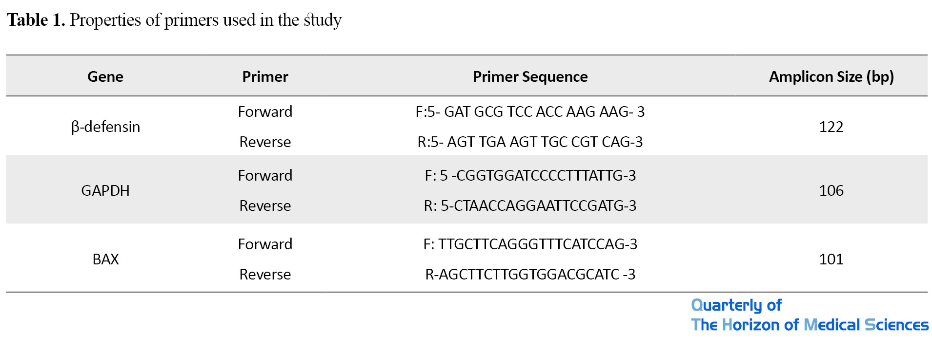Click the BAX forward primer sequence
The width and height of the screenshot is (932, 353).
click(530, 244)
